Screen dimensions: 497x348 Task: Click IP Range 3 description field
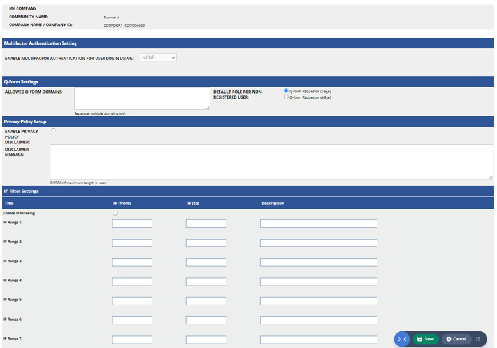[319, 262]
